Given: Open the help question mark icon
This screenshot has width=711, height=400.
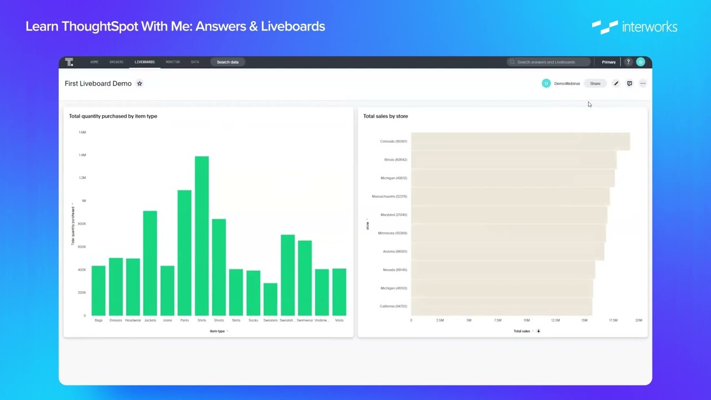Looking at the screenshot, I should click(628, 62).
